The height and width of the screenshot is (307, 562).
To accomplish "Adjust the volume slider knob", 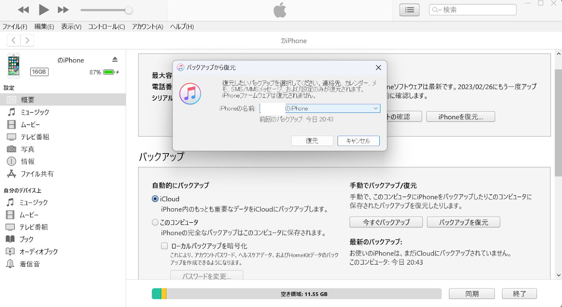I will (x=129, y=10).
